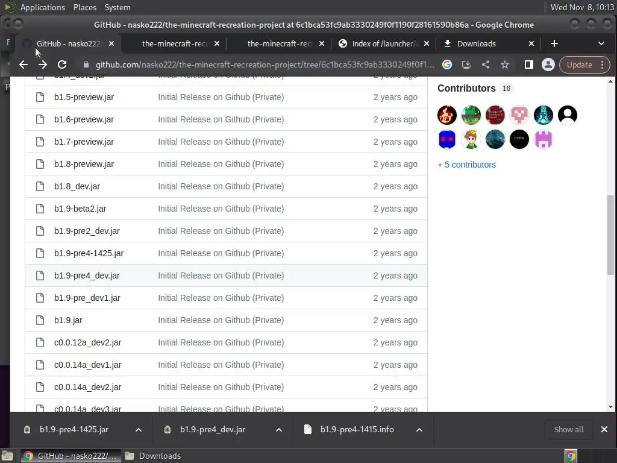Expand options for downloaded b1.9-pre4_dev.jar

pyautogui.click(x=279, y=430)
